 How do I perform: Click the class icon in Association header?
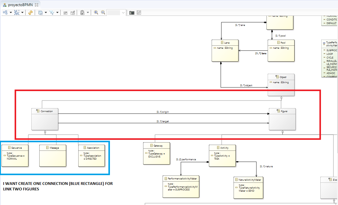point(85,148)
